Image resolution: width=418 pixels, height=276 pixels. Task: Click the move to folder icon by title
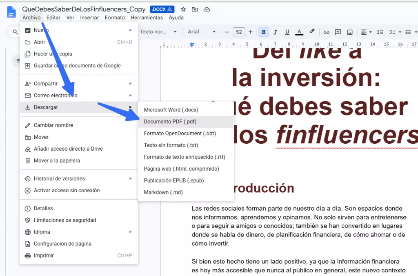point(195,9)
